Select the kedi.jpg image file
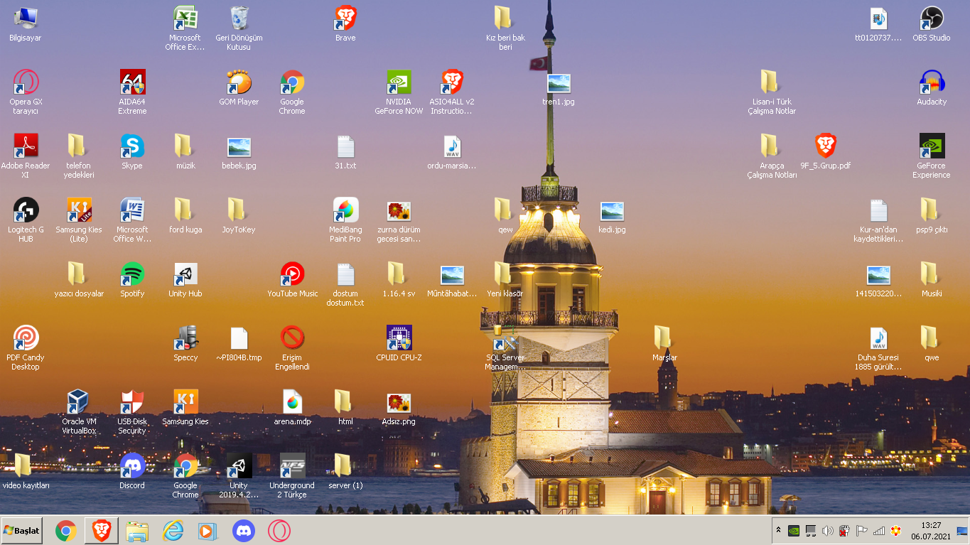Viewport: 970px width, 545px height. coord(612,211)
